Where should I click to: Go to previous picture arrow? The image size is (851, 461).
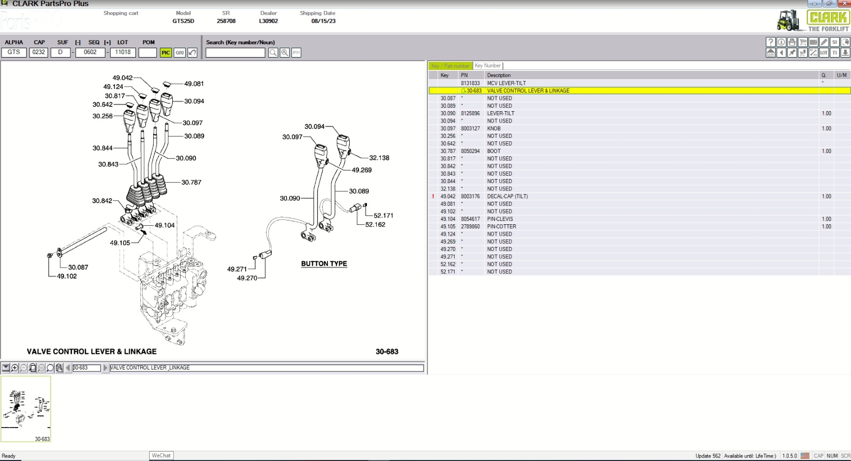68,368
